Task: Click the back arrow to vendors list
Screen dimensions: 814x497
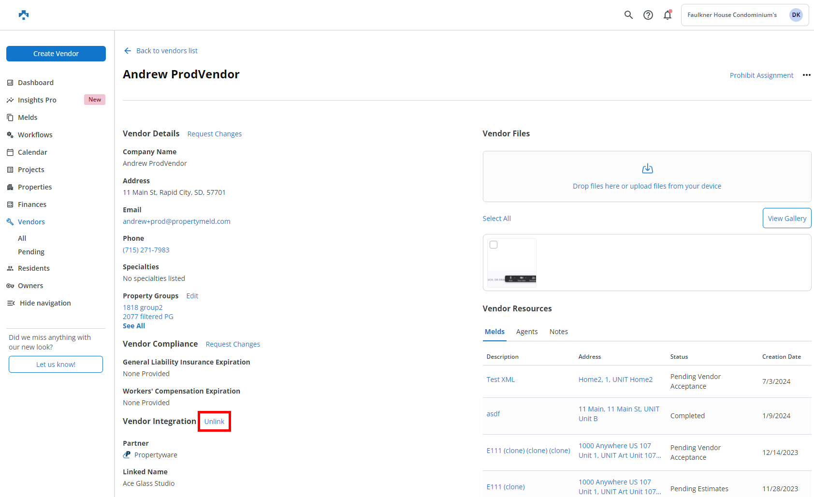Action: pos(128,51)
